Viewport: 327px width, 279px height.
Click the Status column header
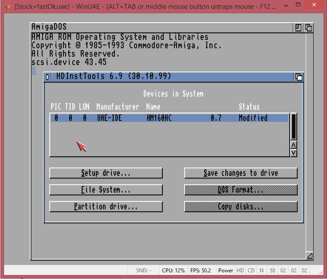(x=249, y=107)
